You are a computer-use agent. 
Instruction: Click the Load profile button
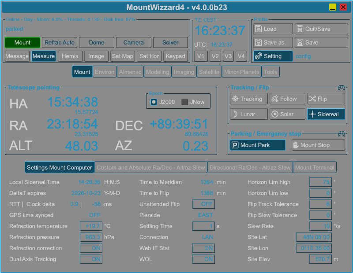(273, 29)
